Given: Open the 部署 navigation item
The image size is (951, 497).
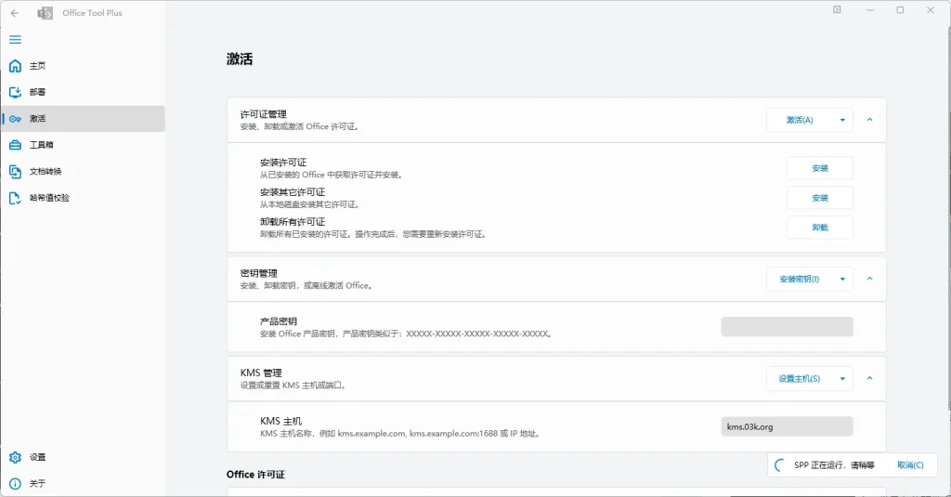Looking at the screenshot, I should point(83,92).
